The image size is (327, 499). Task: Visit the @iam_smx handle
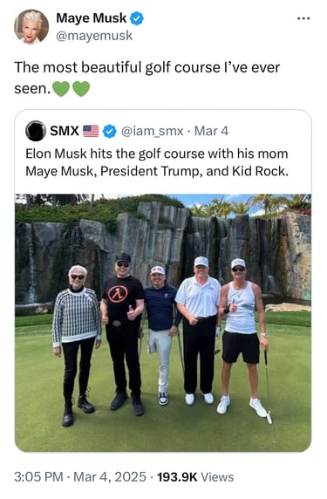coord(153,131)
